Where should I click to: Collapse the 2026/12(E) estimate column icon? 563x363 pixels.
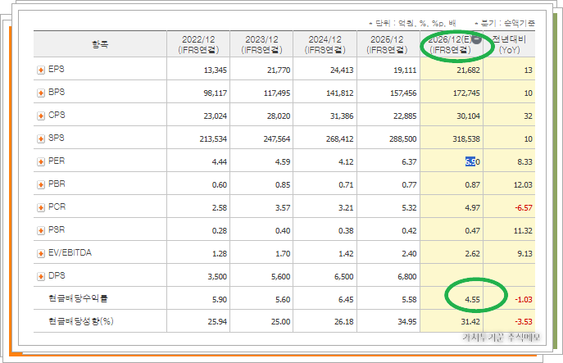476,39
